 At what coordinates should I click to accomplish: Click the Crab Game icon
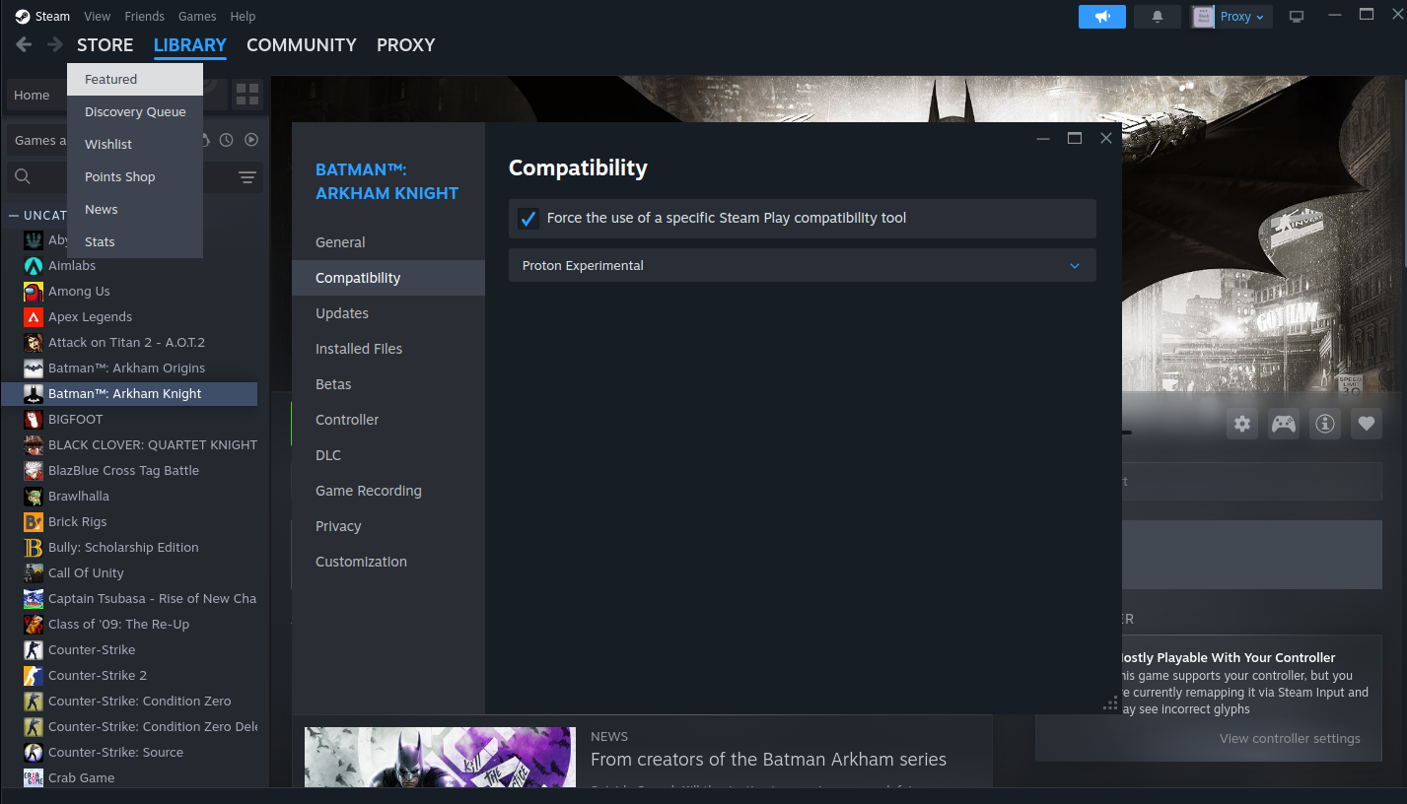click(x=34, y=778)
